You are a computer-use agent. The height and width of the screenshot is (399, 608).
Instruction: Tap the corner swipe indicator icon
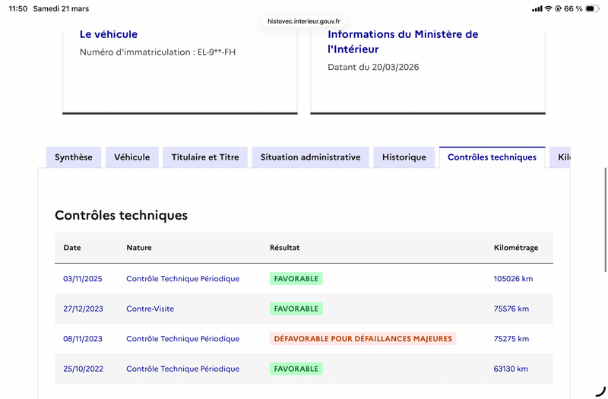pos(600,391)
